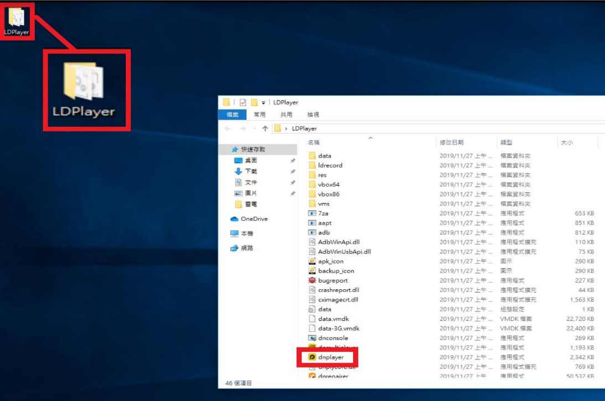
Task: Click the 組態設定 type cell
Action: [512, 309]
